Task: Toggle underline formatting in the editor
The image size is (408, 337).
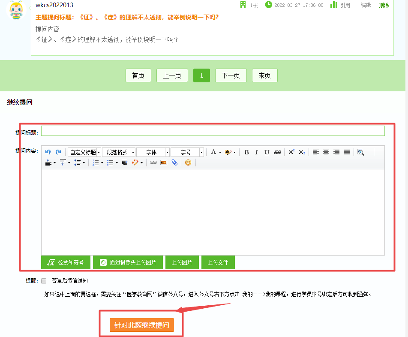Action: 267,152
